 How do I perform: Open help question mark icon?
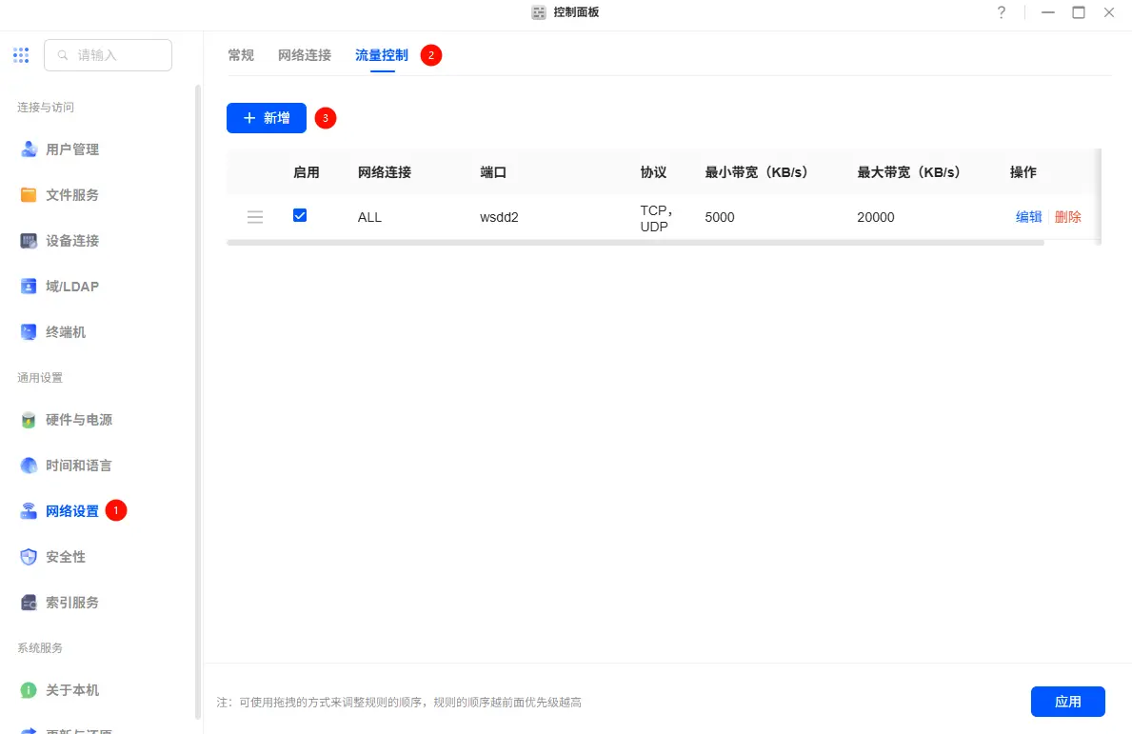(1002, 12)
